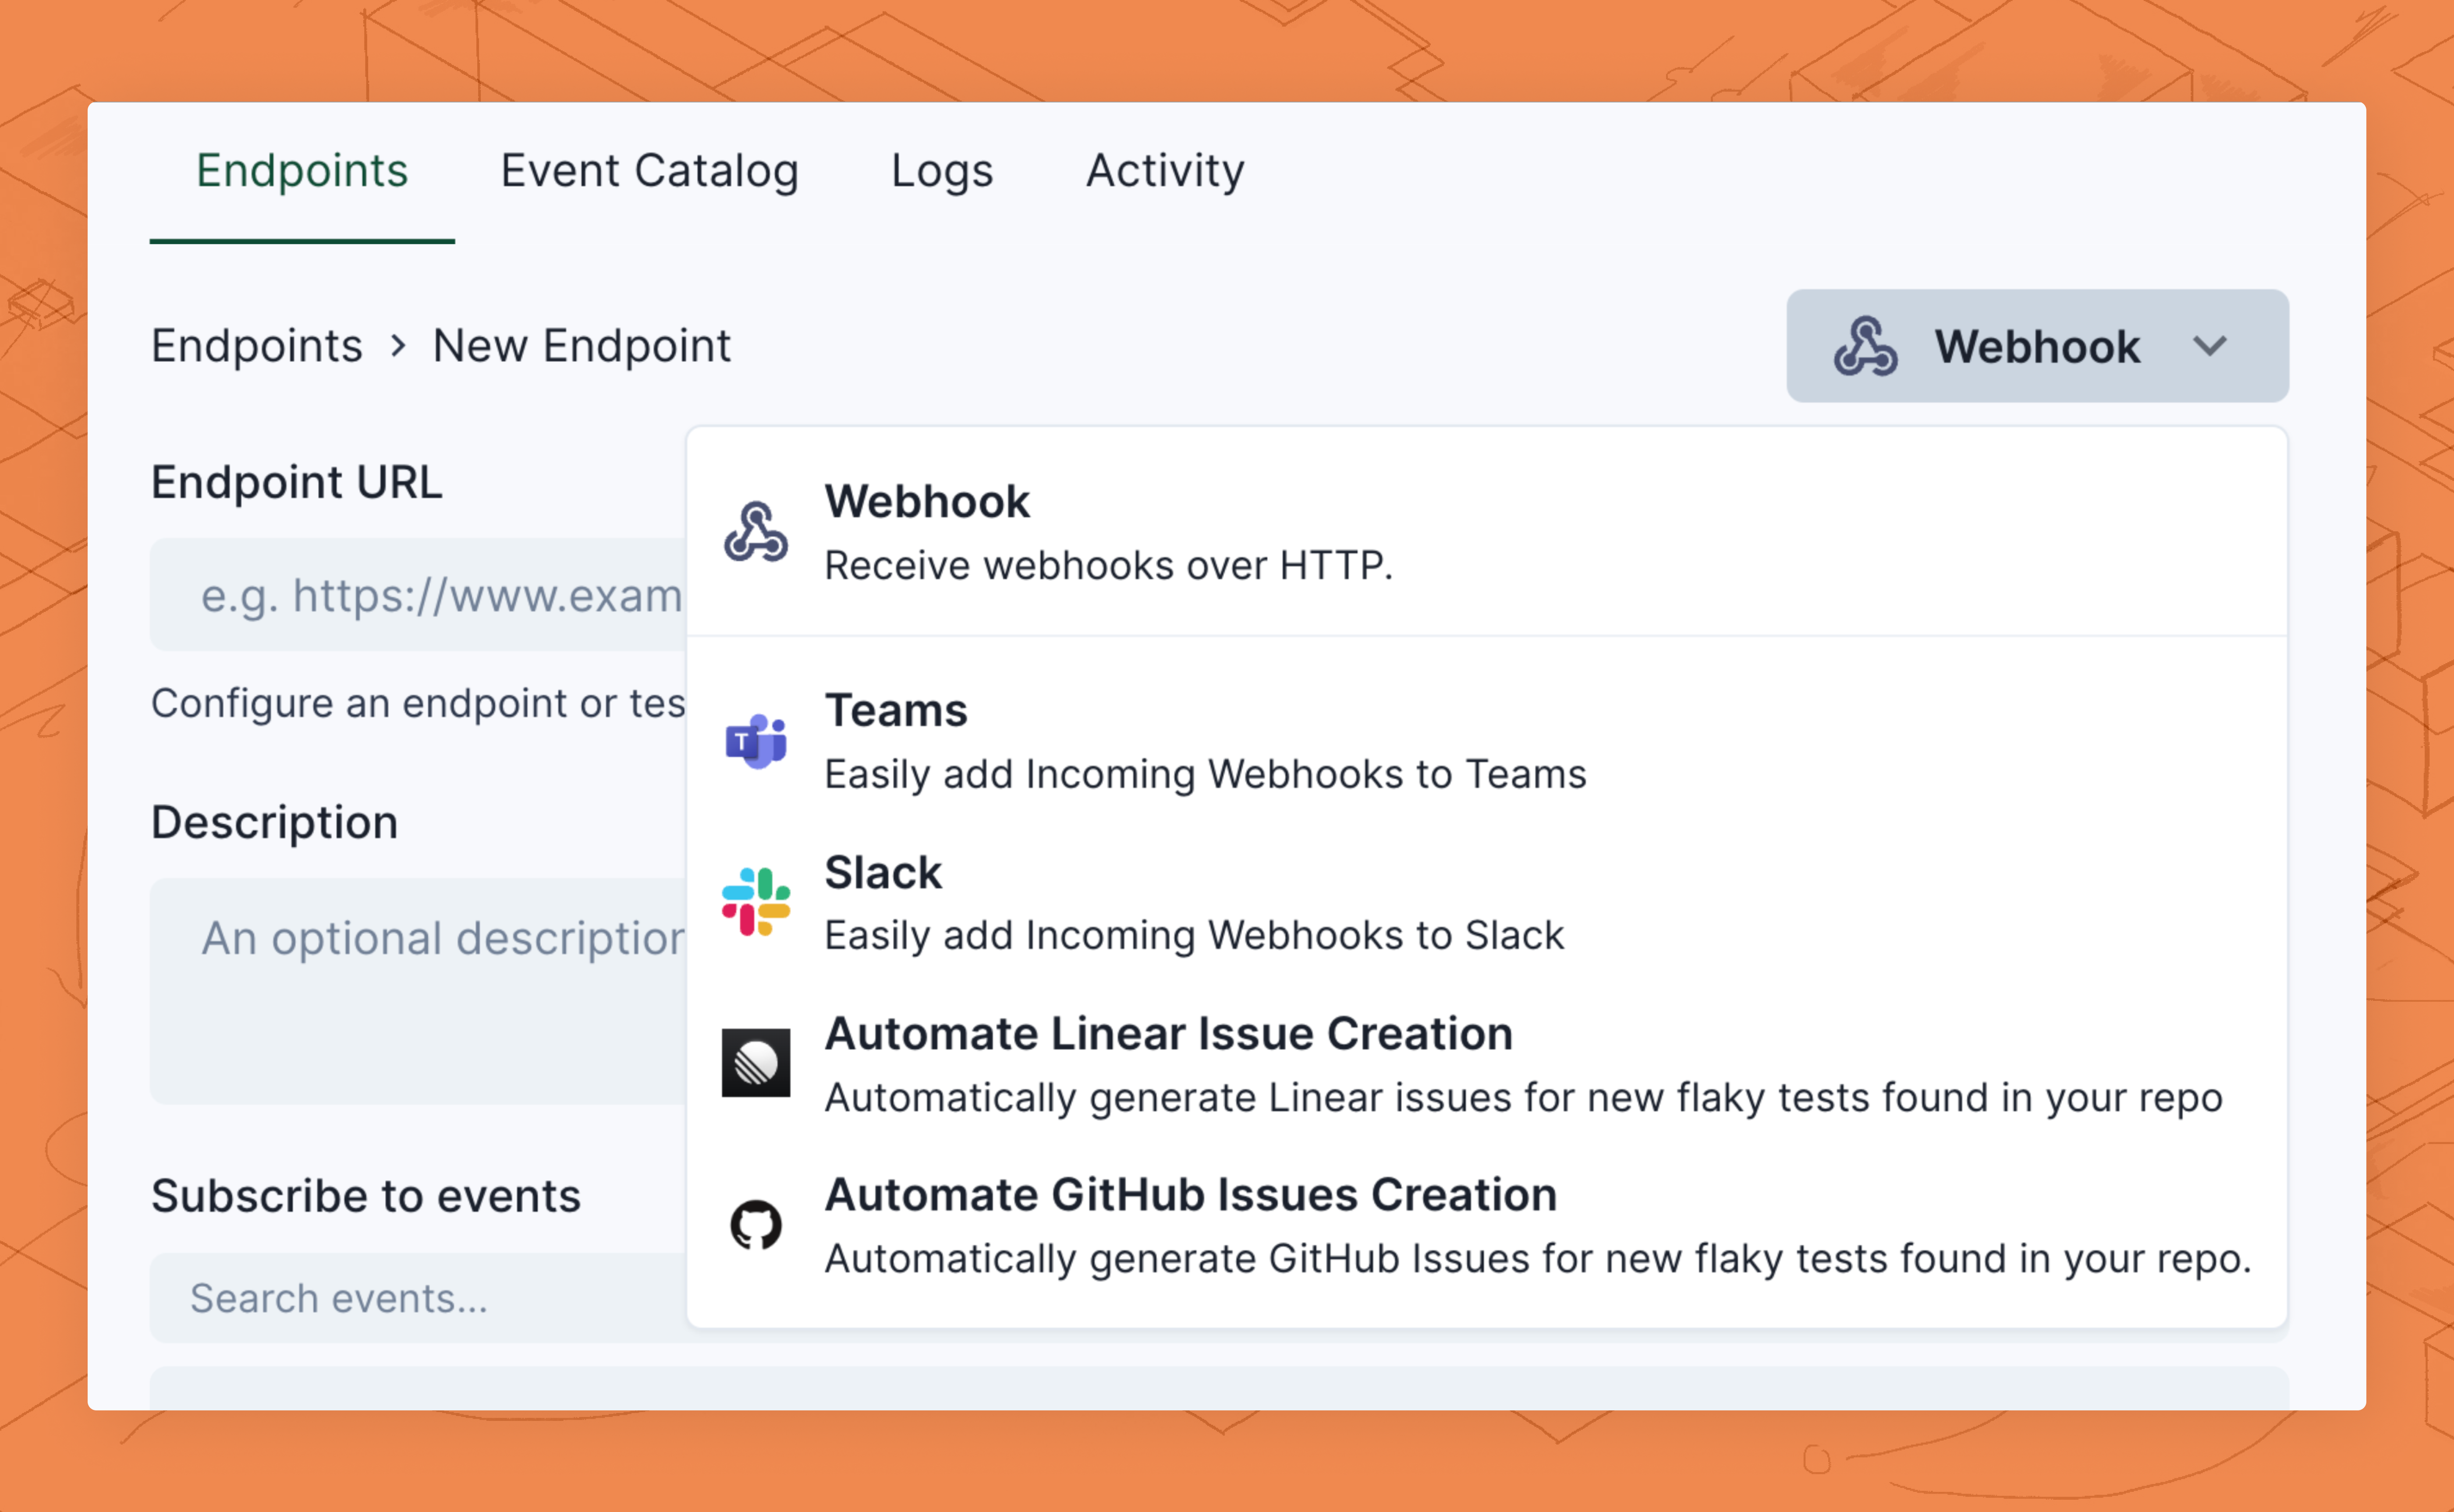Click the webhook icon in dropdown button
The width and height of the screenshot is (2454, 1512).
click(x=1865, y=346)
